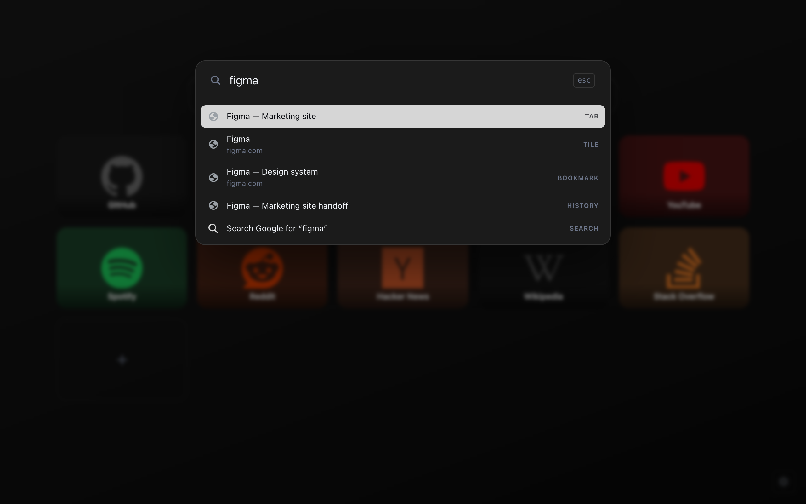The image size is (806, 504).
Task: Click the figma.com URL under Figma tile
Action: (x=244, y=151)
